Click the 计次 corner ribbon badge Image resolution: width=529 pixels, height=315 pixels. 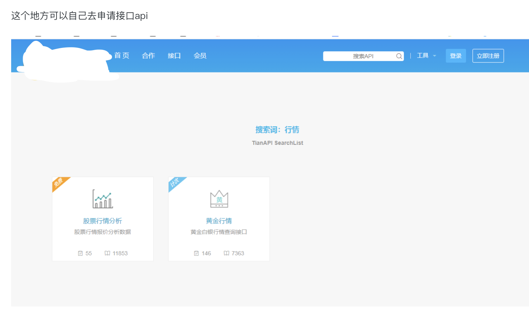[x=176, y=183]
